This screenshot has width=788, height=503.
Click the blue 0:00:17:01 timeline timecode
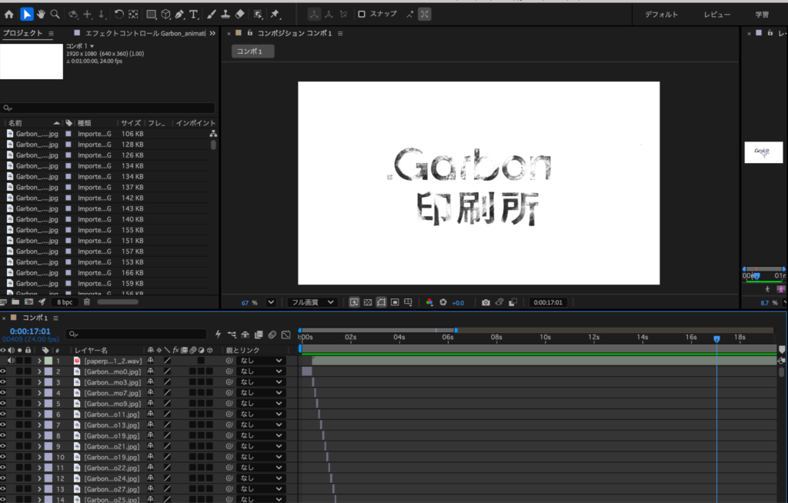pyautogui.click(x=30, y=331)
